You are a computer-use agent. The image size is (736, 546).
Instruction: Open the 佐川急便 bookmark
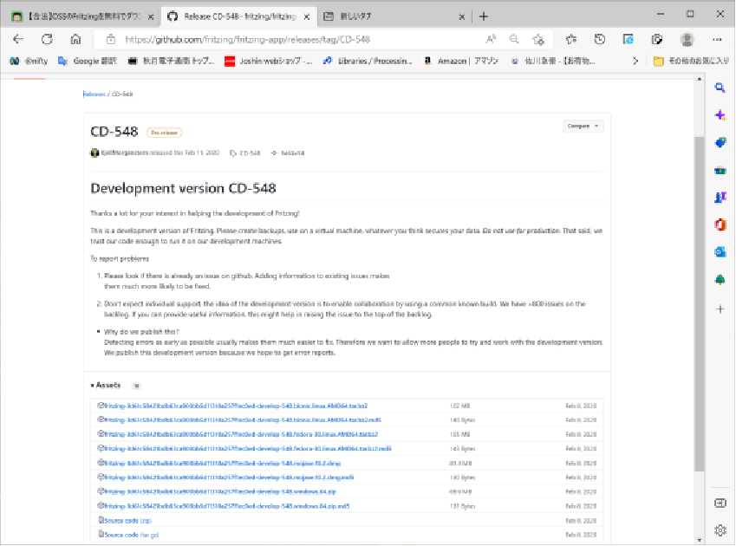pyautogui.click(x=553, y=61)
